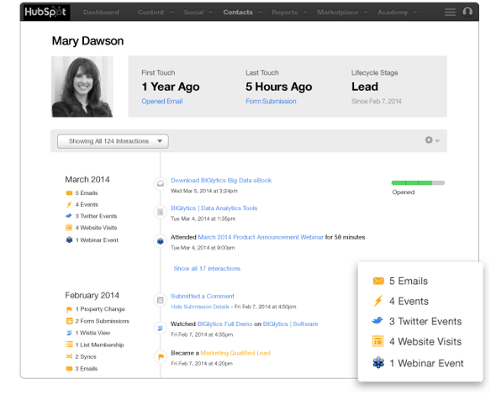
Task: Click flag icon beside Became a lead
Action: click(x=161, y=357)
